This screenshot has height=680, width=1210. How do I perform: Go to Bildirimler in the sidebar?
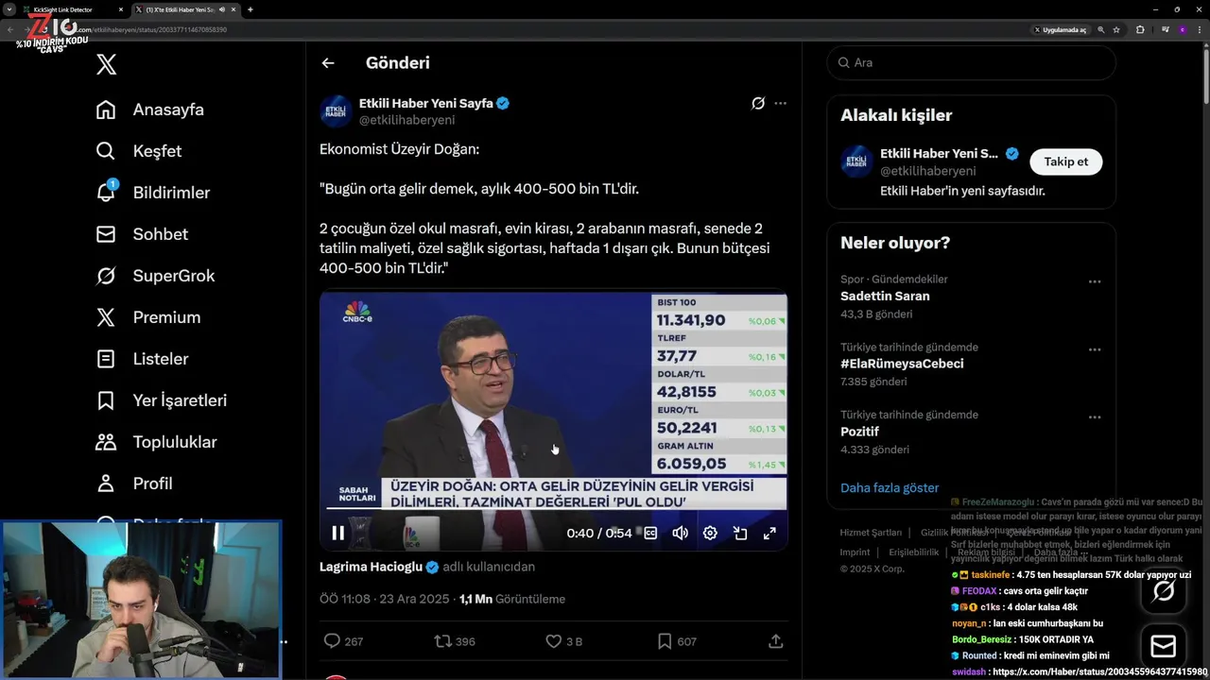pos(170,193)
